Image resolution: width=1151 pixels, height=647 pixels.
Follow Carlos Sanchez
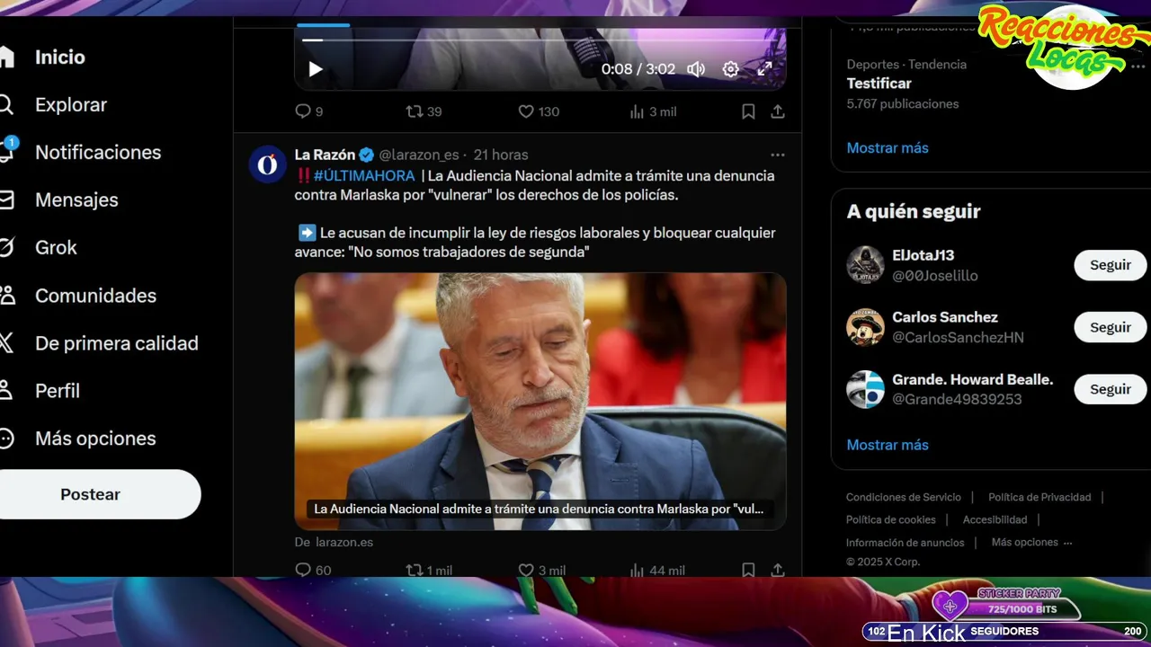1111,327
